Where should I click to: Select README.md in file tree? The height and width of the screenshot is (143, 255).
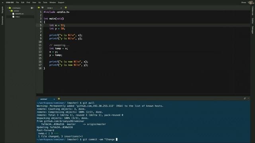(20, 14)
